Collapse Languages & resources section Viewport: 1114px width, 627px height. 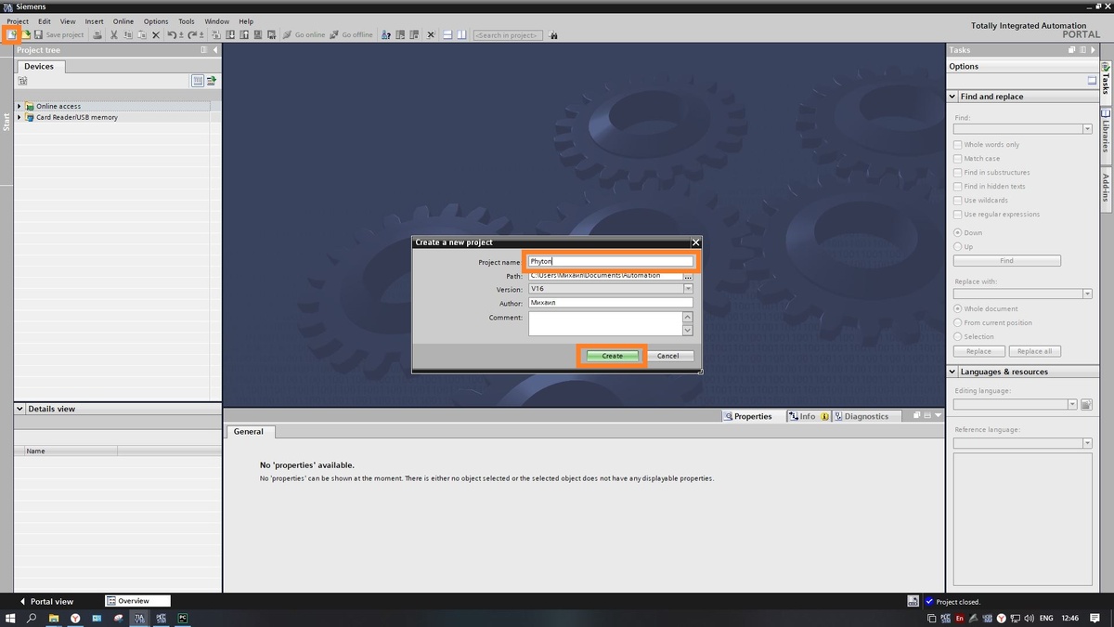pos(952,372)
